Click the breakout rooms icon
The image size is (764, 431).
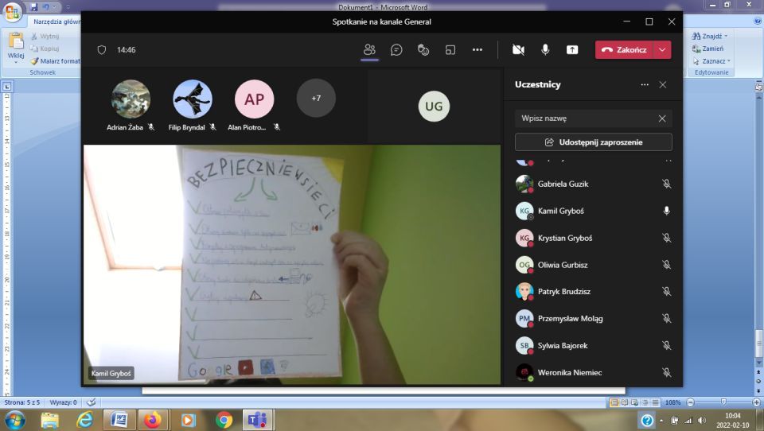(x=450, y=49)
